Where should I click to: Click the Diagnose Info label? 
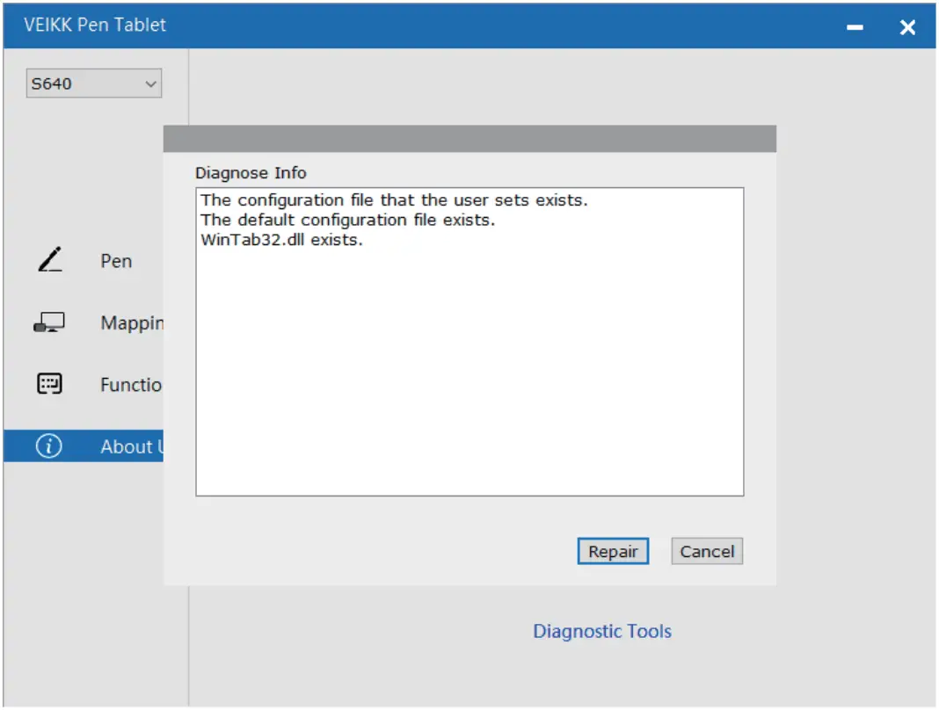click(x=251, y=173)
